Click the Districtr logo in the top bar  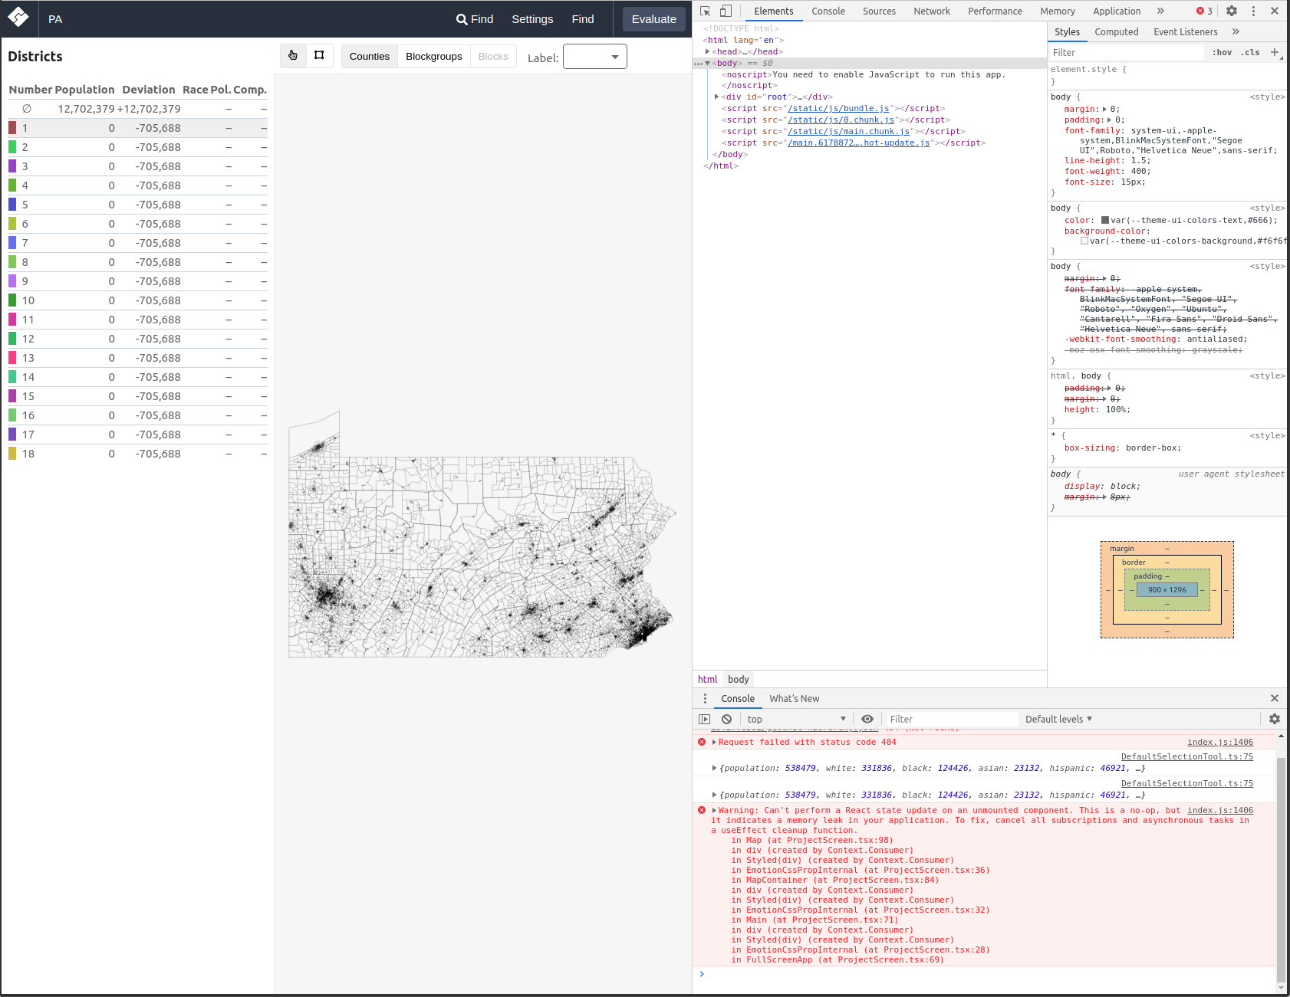point(19,18)
